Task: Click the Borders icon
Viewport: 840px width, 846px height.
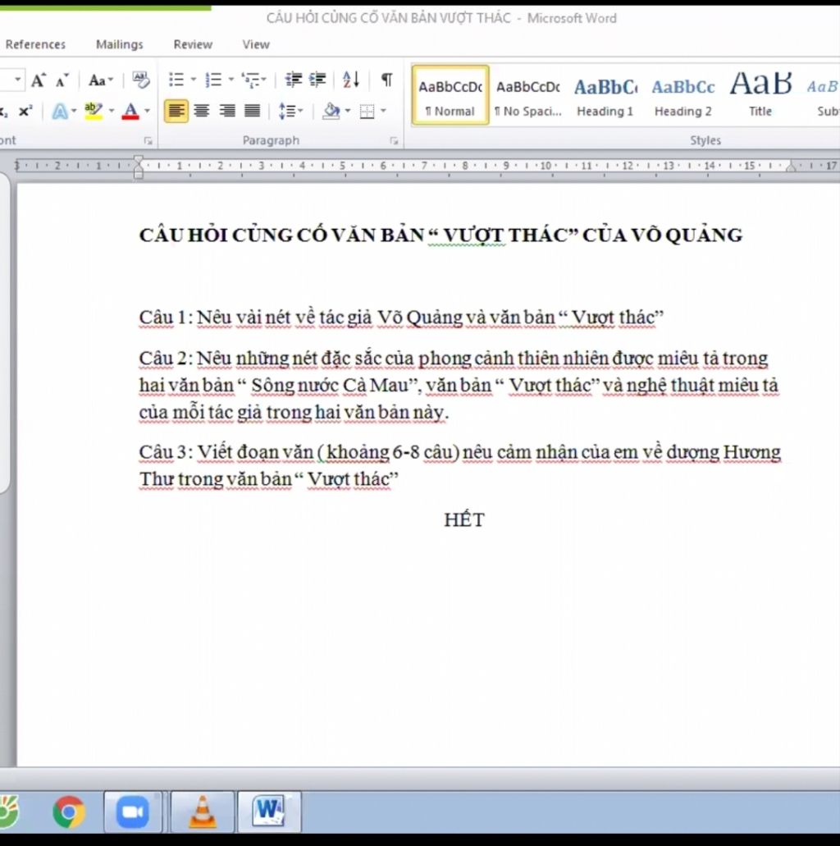Action: [x=367, y=111]
